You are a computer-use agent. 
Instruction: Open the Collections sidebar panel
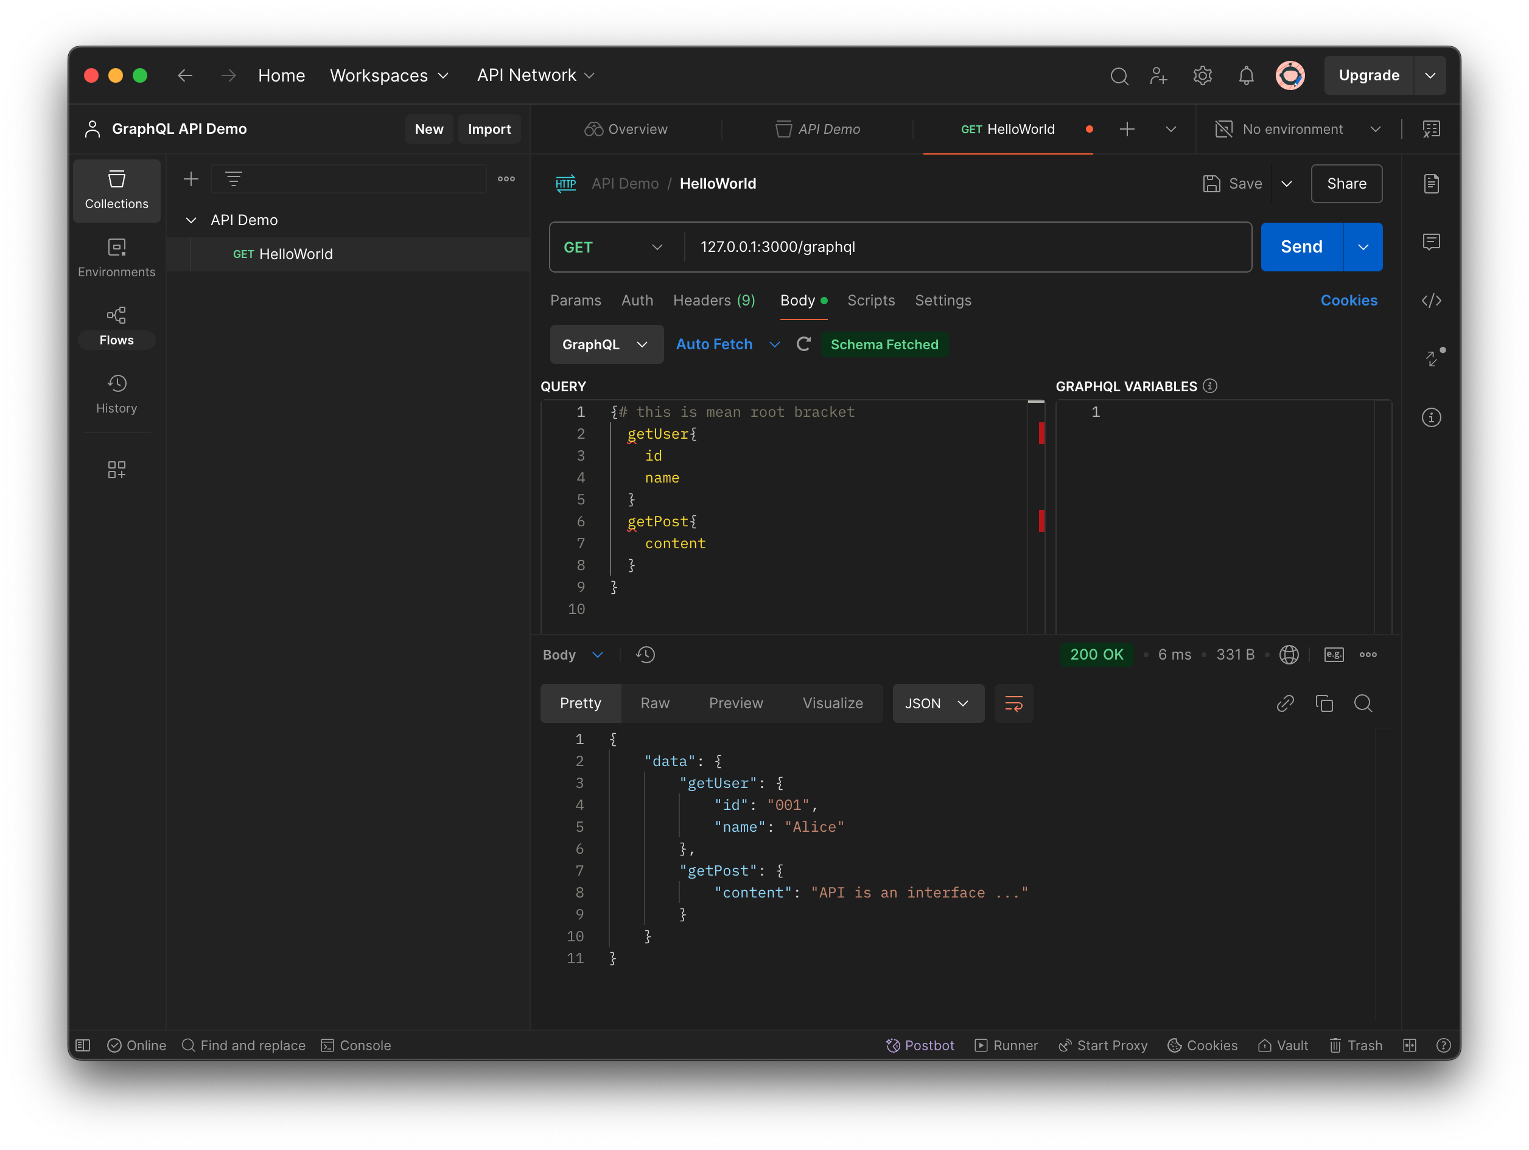pyautogui.click(x=116, y=190)
